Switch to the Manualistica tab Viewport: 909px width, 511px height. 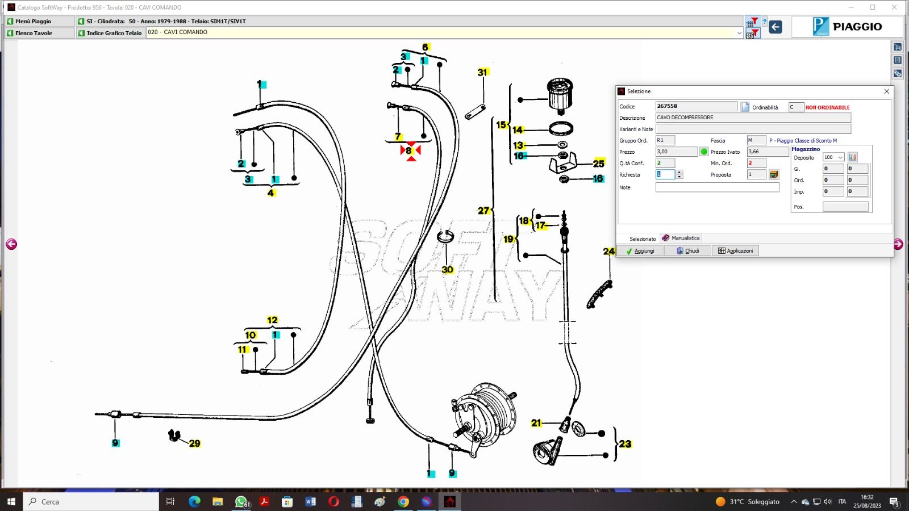pyautogui.click(x=681, y=238)
